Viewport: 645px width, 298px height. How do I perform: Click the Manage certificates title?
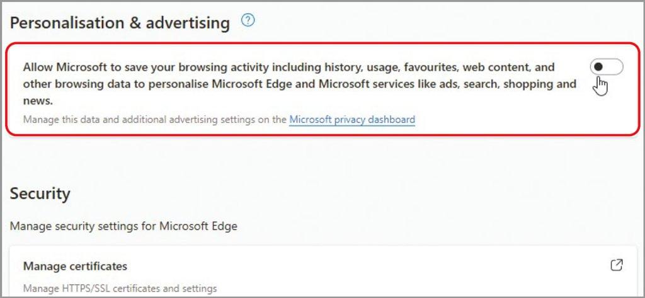click(x=76, y=266)
